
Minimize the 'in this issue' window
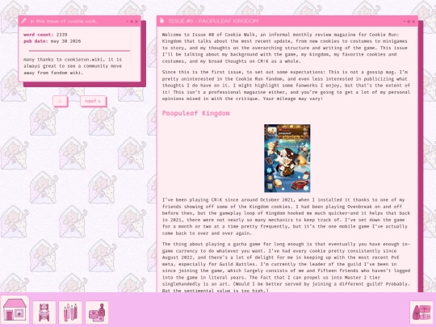[128, 22]
